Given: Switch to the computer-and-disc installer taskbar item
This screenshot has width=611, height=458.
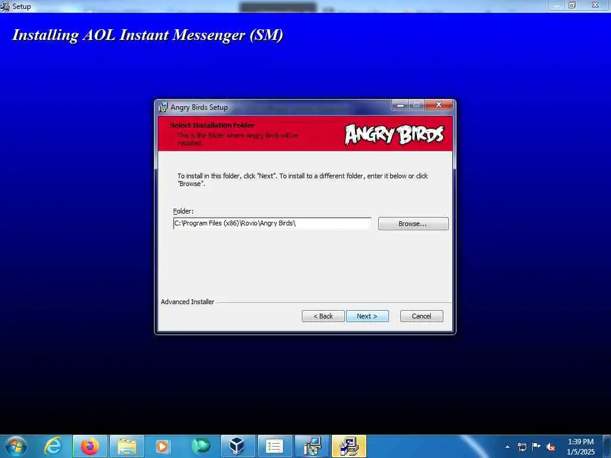Looking at the screenshot, I should (x=311, y=446).
